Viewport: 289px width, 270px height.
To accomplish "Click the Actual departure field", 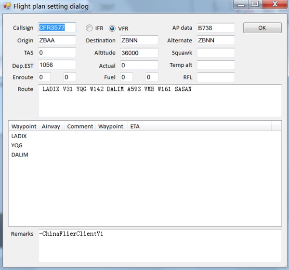I will 139,65.
